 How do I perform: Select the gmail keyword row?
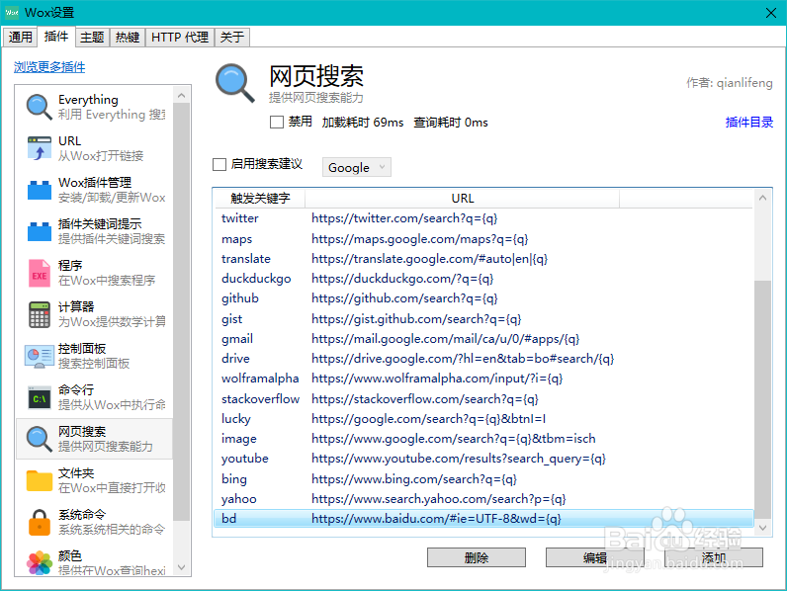point(483,339)
